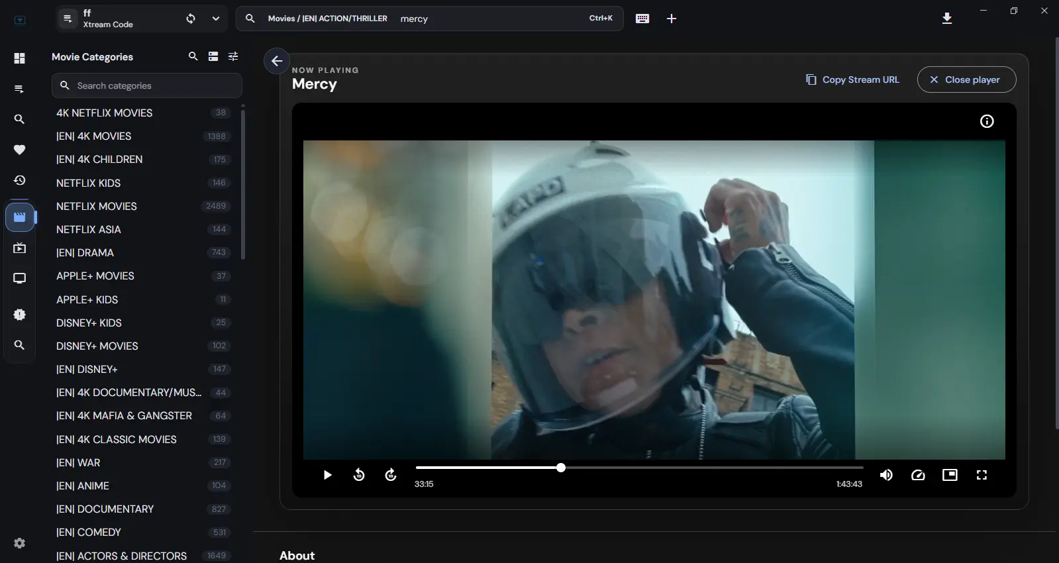Toggle the category list view icon

tap(213, 56)
